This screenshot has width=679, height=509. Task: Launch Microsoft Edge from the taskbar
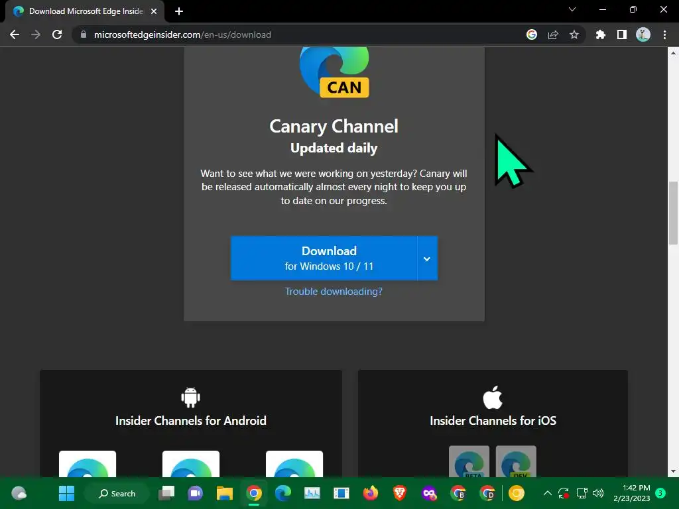[x=283, y=493]
